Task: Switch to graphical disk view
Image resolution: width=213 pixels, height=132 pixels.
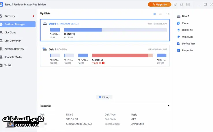Action: 155,14
